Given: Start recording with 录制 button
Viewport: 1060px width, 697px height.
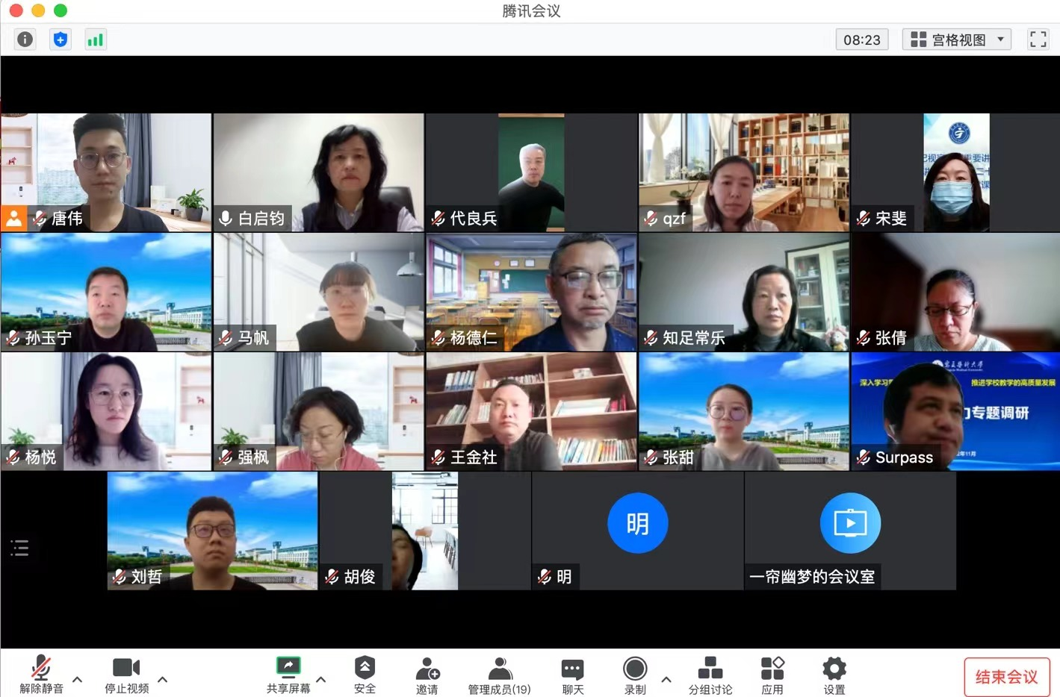Looking at the screenshot, I should click(x=635, y=675).
